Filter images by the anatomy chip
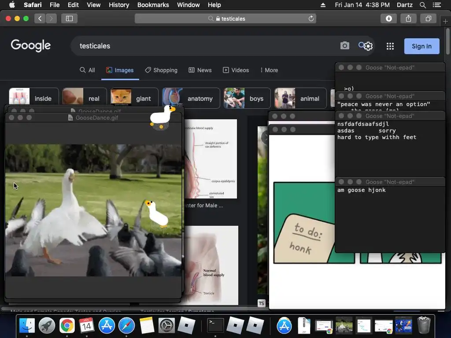This screenshot has height=338, width=451. click(191, 98)
